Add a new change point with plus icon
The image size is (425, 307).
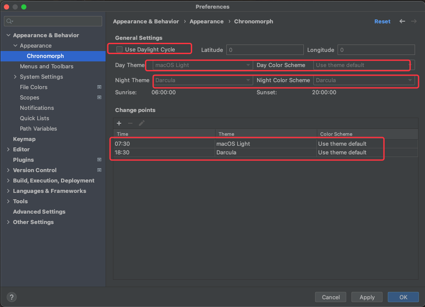coord(119,123)
